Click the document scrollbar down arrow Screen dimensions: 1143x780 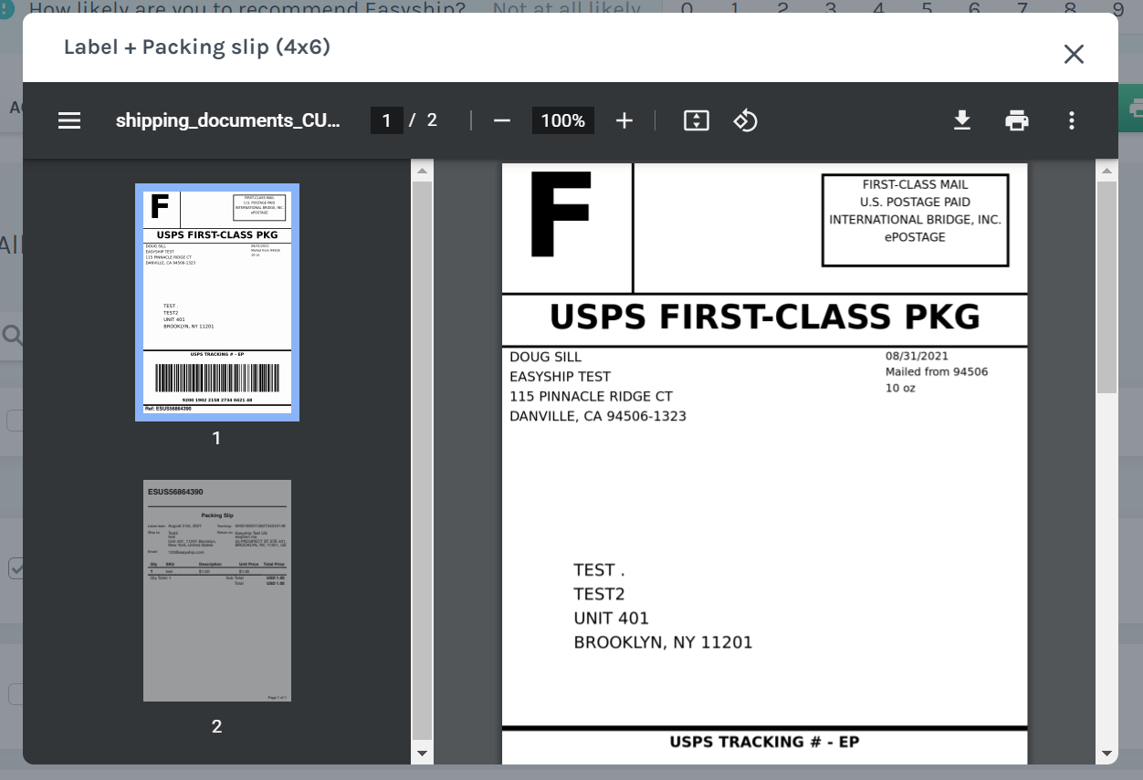coord(1106,753)
